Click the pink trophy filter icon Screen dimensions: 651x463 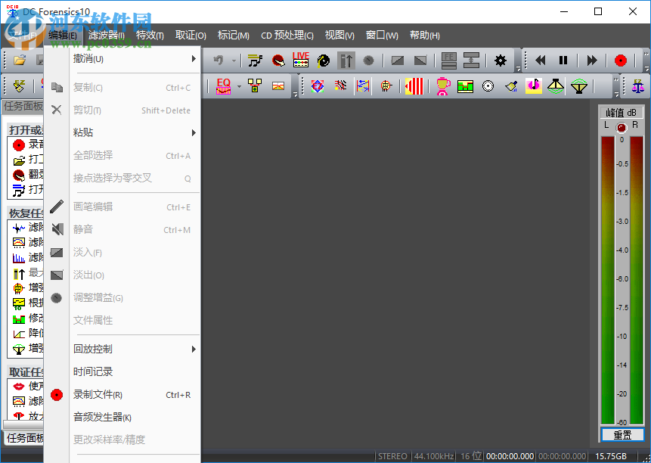point(443,86)
